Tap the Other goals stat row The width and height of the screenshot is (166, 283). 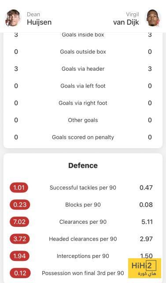click(x=83, y=120)
